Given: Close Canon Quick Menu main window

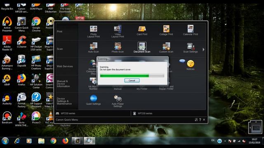Looking at the screenshot, I should (204, 120).
